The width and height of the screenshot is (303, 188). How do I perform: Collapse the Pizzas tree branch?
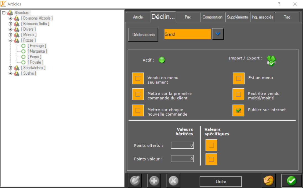point(10,40)
